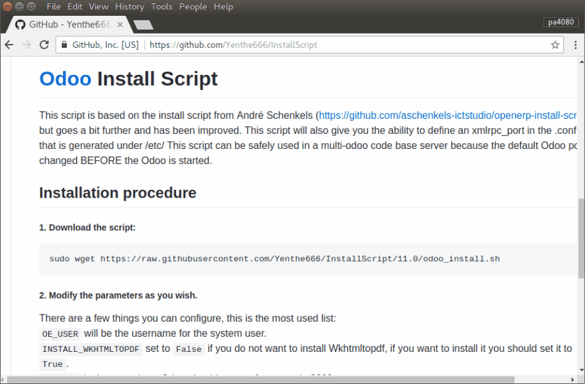Reload the GitHub page
The width and height of the screenshot is (585, 384).
pos(44,45)
